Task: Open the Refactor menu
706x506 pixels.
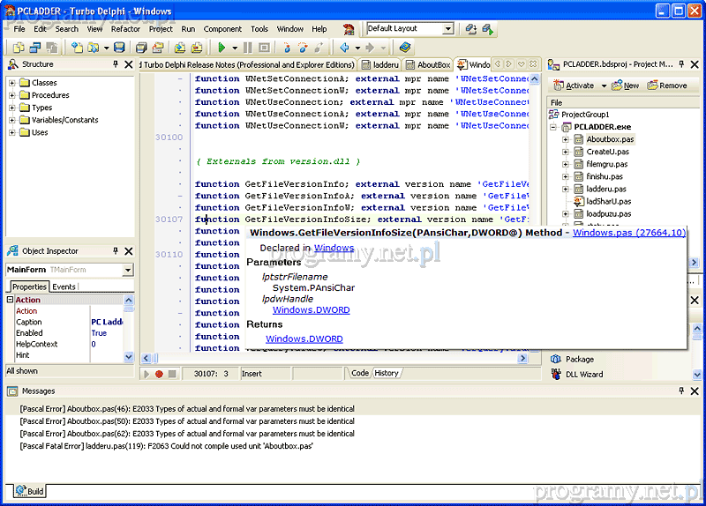Action: click(x=125, y=29)
